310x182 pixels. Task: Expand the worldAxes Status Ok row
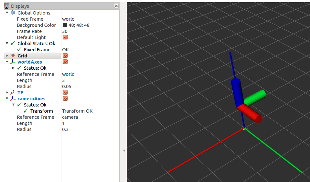13,68
